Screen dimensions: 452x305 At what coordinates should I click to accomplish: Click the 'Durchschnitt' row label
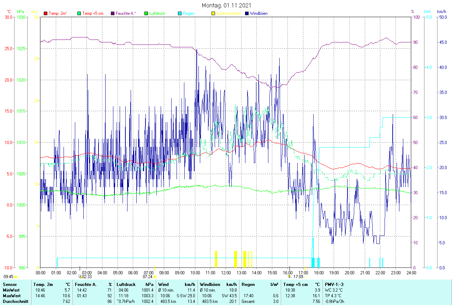pyautogui.click(x=16, y=301)
